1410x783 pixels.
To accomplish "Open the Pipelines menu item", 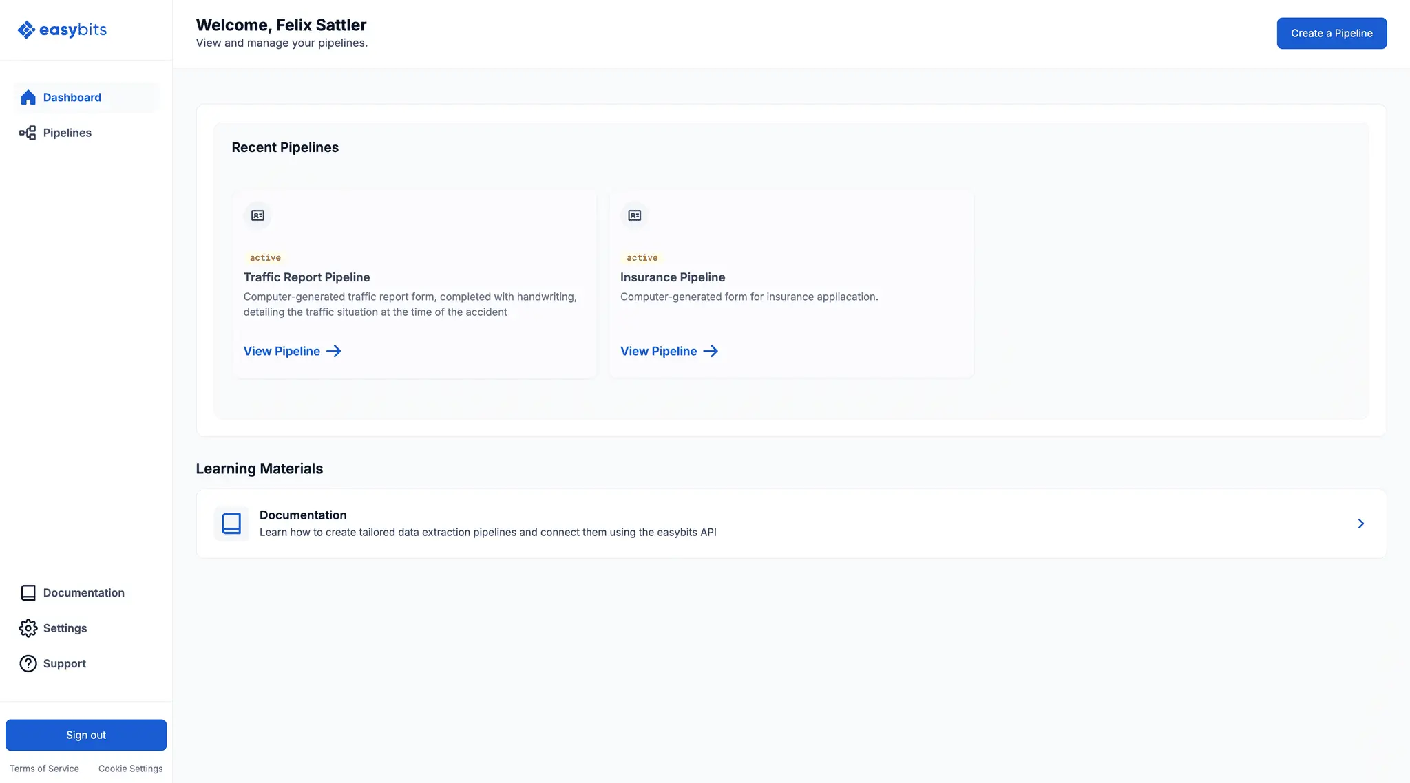I will click(86, 133).
